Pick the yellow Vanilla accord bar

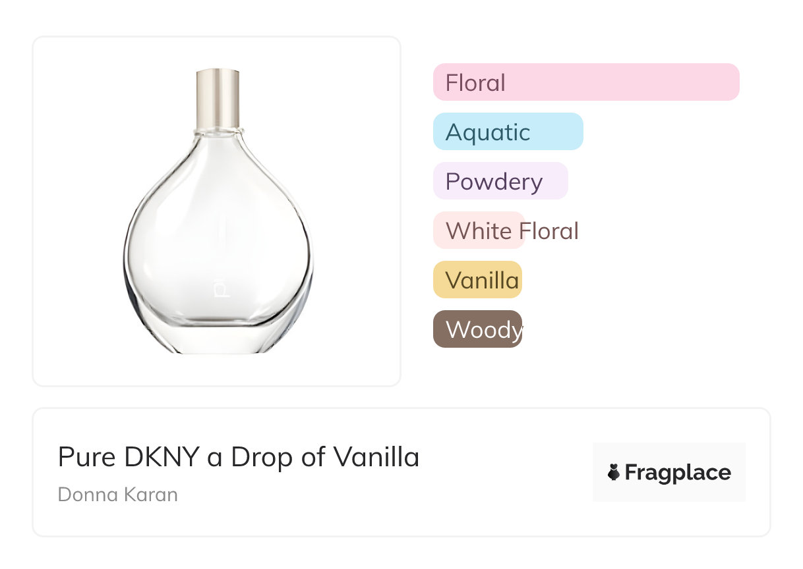(x=477, y=280)
